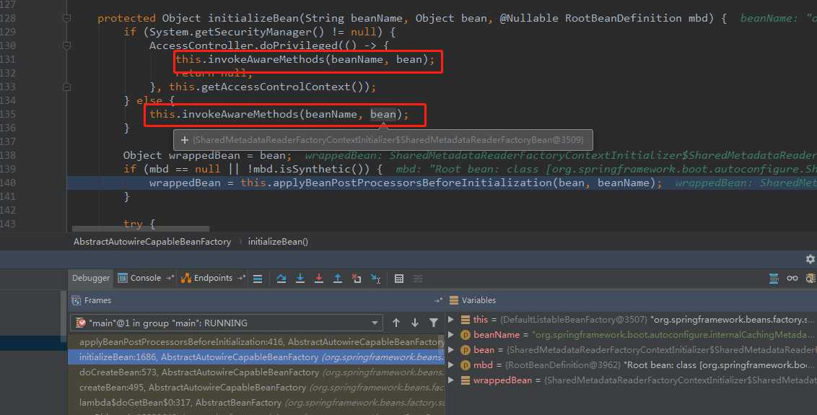This screenshot has width=817, height=415.
Task: Select next frame with down arrow
Action: tap(415, 323)
